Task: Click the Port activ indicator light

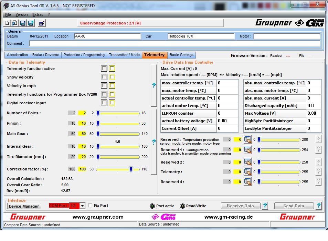Action: [x=152, y=206]
